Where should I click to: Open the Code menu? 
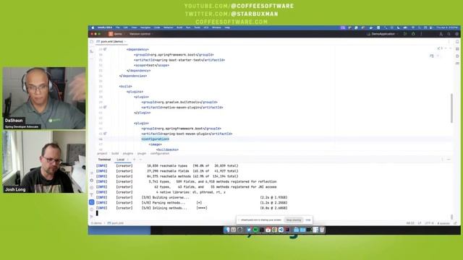click(x=157, y=27)
